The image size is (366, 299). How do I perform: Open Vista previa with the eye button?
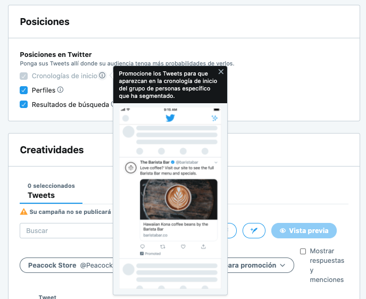[304, 230]
